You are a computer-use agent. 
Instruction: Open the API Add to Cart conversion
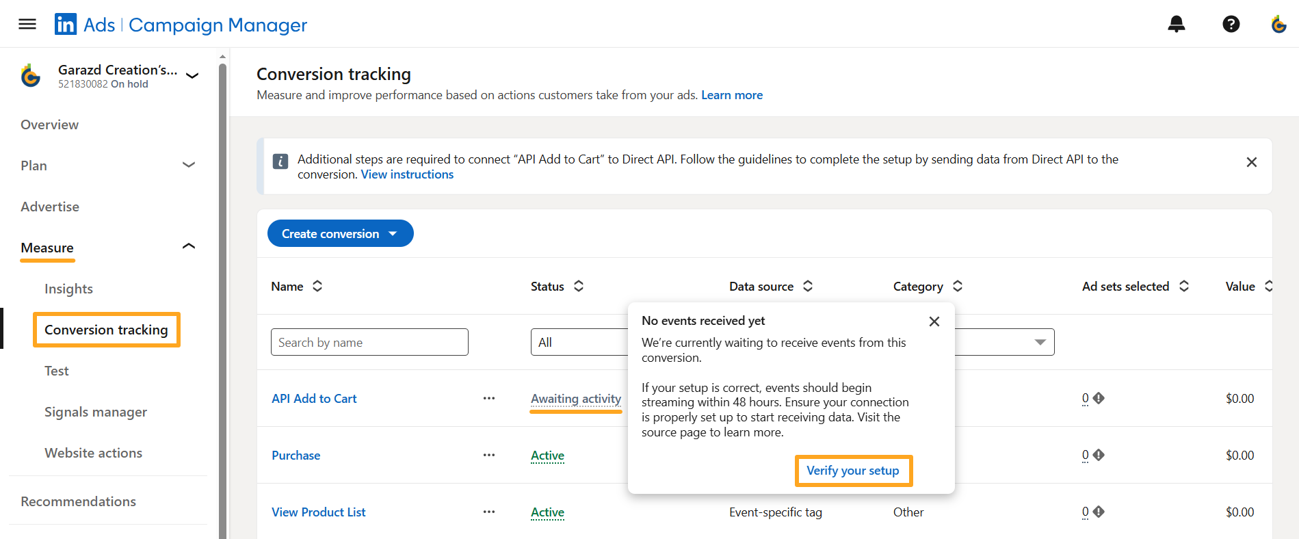point(314,398)
